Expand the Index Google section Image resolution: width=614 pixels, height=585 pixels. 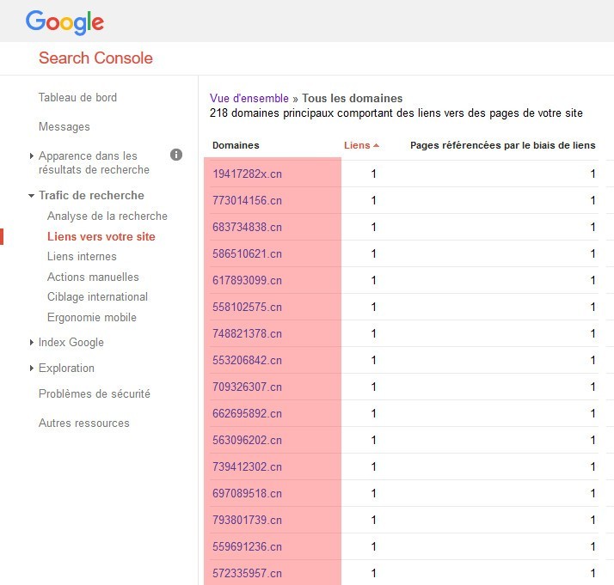click(32, 342)
